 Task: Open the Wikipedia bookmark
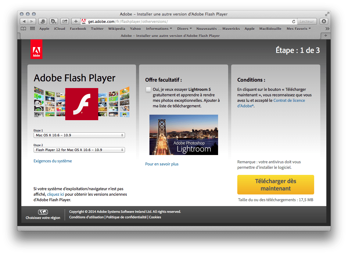point(117,29)
